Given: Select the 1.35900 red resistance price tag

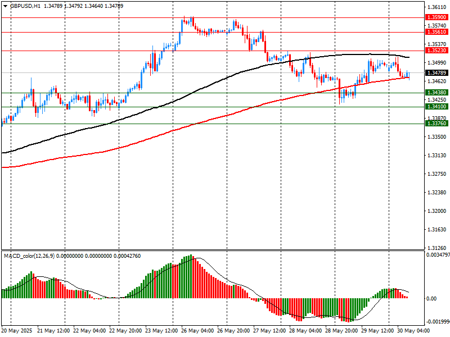Looking at the screenshot, I should coord(436,18).
